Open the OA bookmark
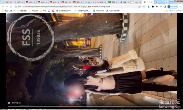 [x=13, y=11]
